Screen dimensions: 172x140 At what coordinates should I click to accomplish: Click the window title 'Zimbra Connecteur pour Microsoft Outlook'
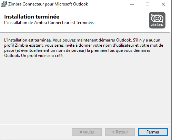click(x=48, y=4)
